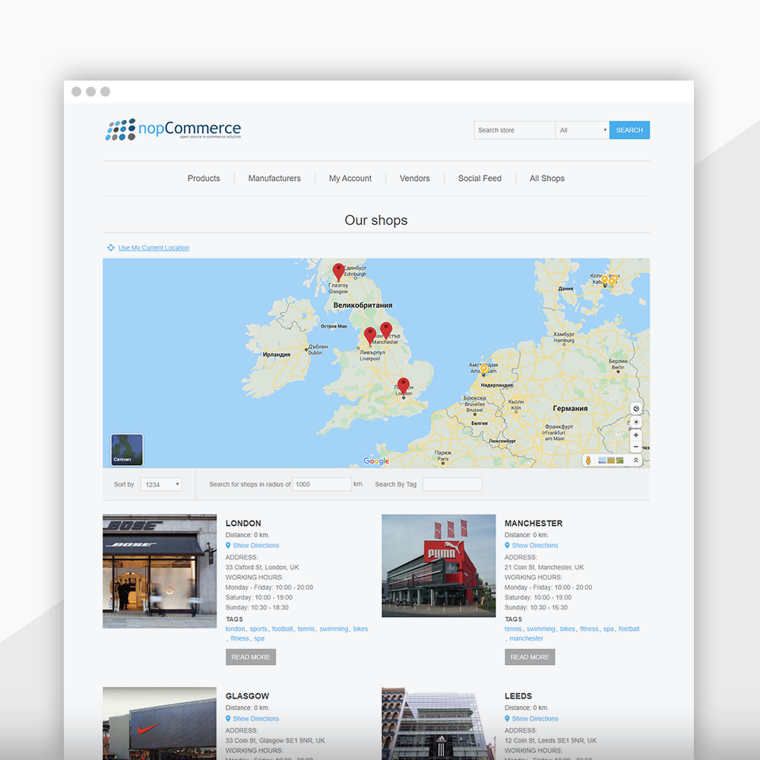Select the red Manchester map marker
Viewport: 760px width, 760px height.
[370, 336]
